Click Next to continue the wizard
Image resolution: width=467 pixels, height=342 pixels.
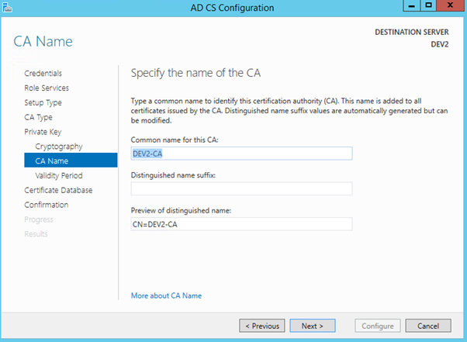pyautogui.click(x=317, y=326)
